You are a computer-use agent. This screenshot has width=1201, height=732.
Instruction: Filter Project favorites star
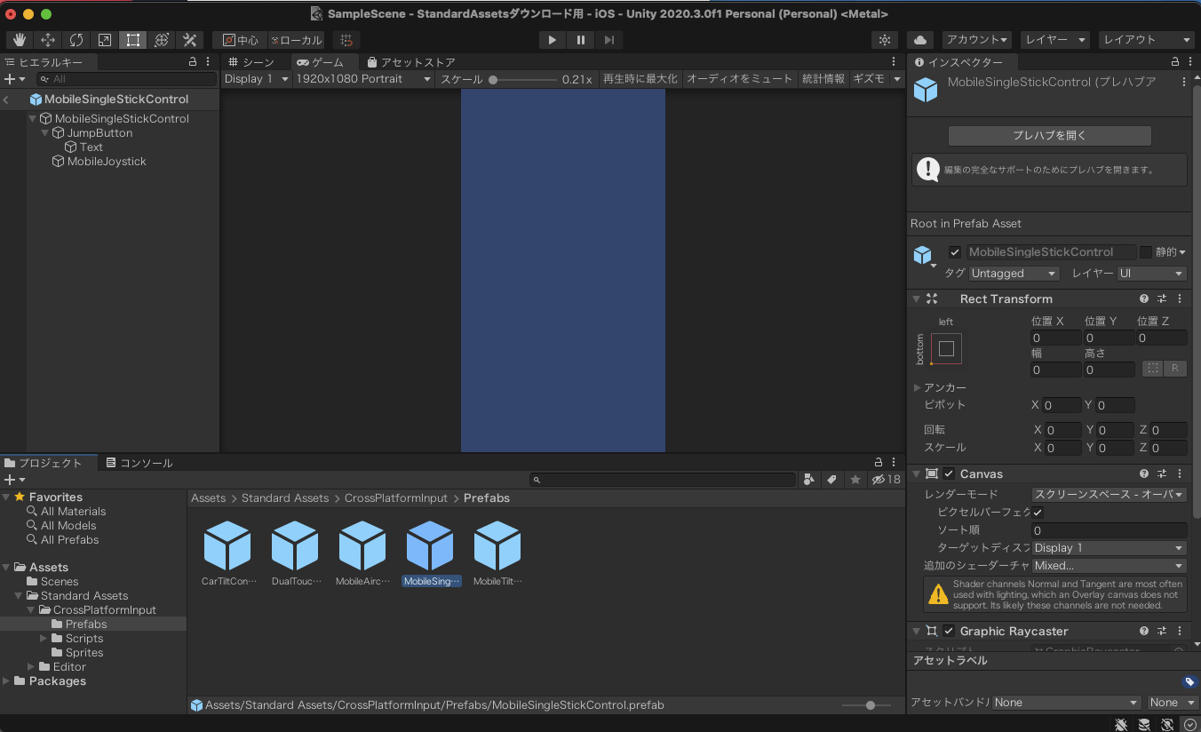point(855,480)
